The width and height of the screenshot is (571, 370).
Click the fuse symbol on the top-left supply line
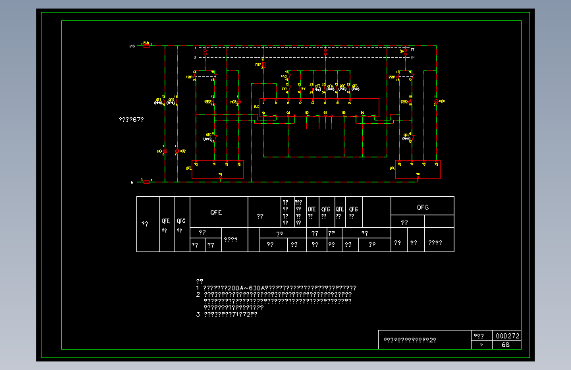point(146,46)
